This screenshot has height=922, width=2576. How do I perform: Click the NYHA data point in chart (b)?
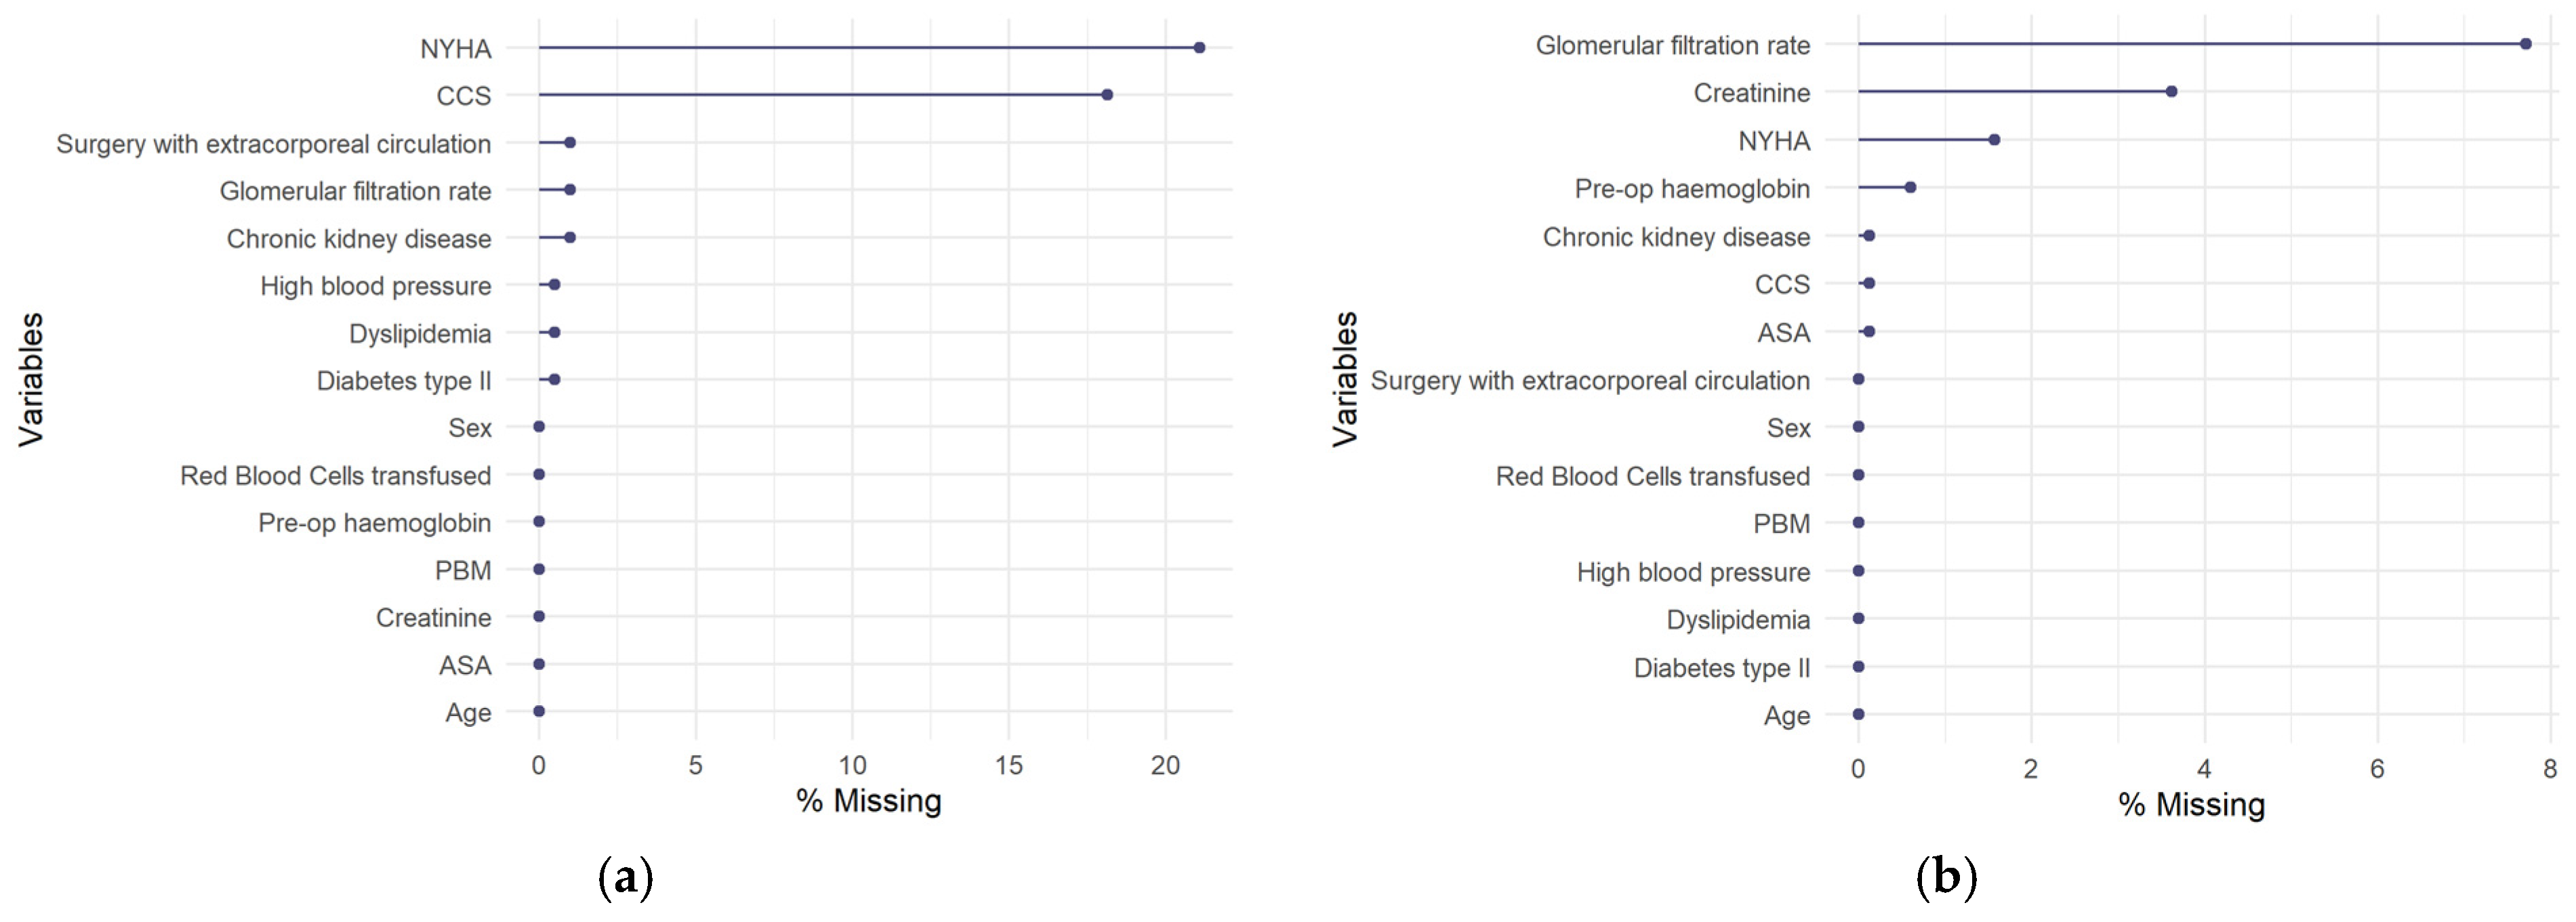tap(1994, 140)
